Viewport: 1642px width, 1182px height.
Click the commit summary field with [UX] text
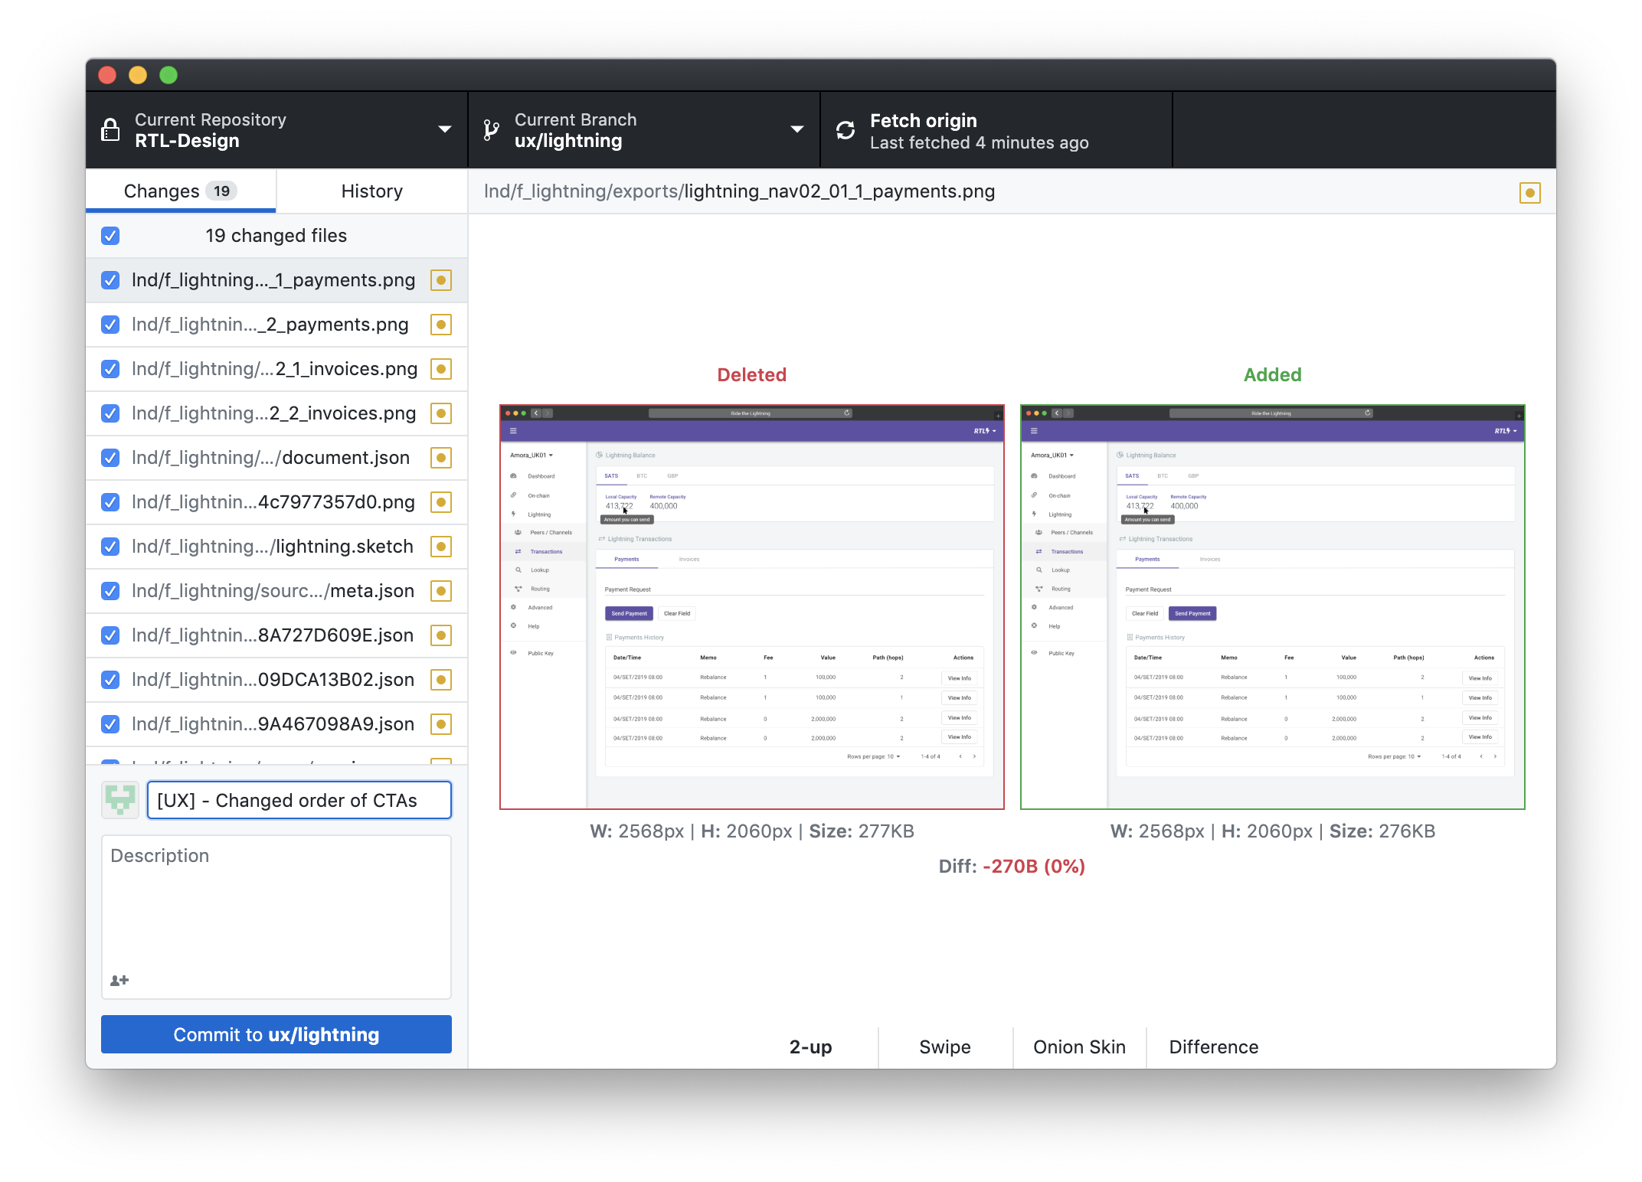pos(299,800)
